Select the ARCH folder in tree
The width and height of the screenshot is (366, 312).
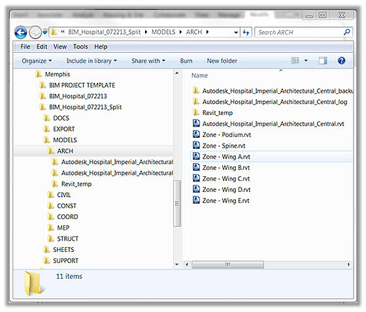[x=61, y=151]
